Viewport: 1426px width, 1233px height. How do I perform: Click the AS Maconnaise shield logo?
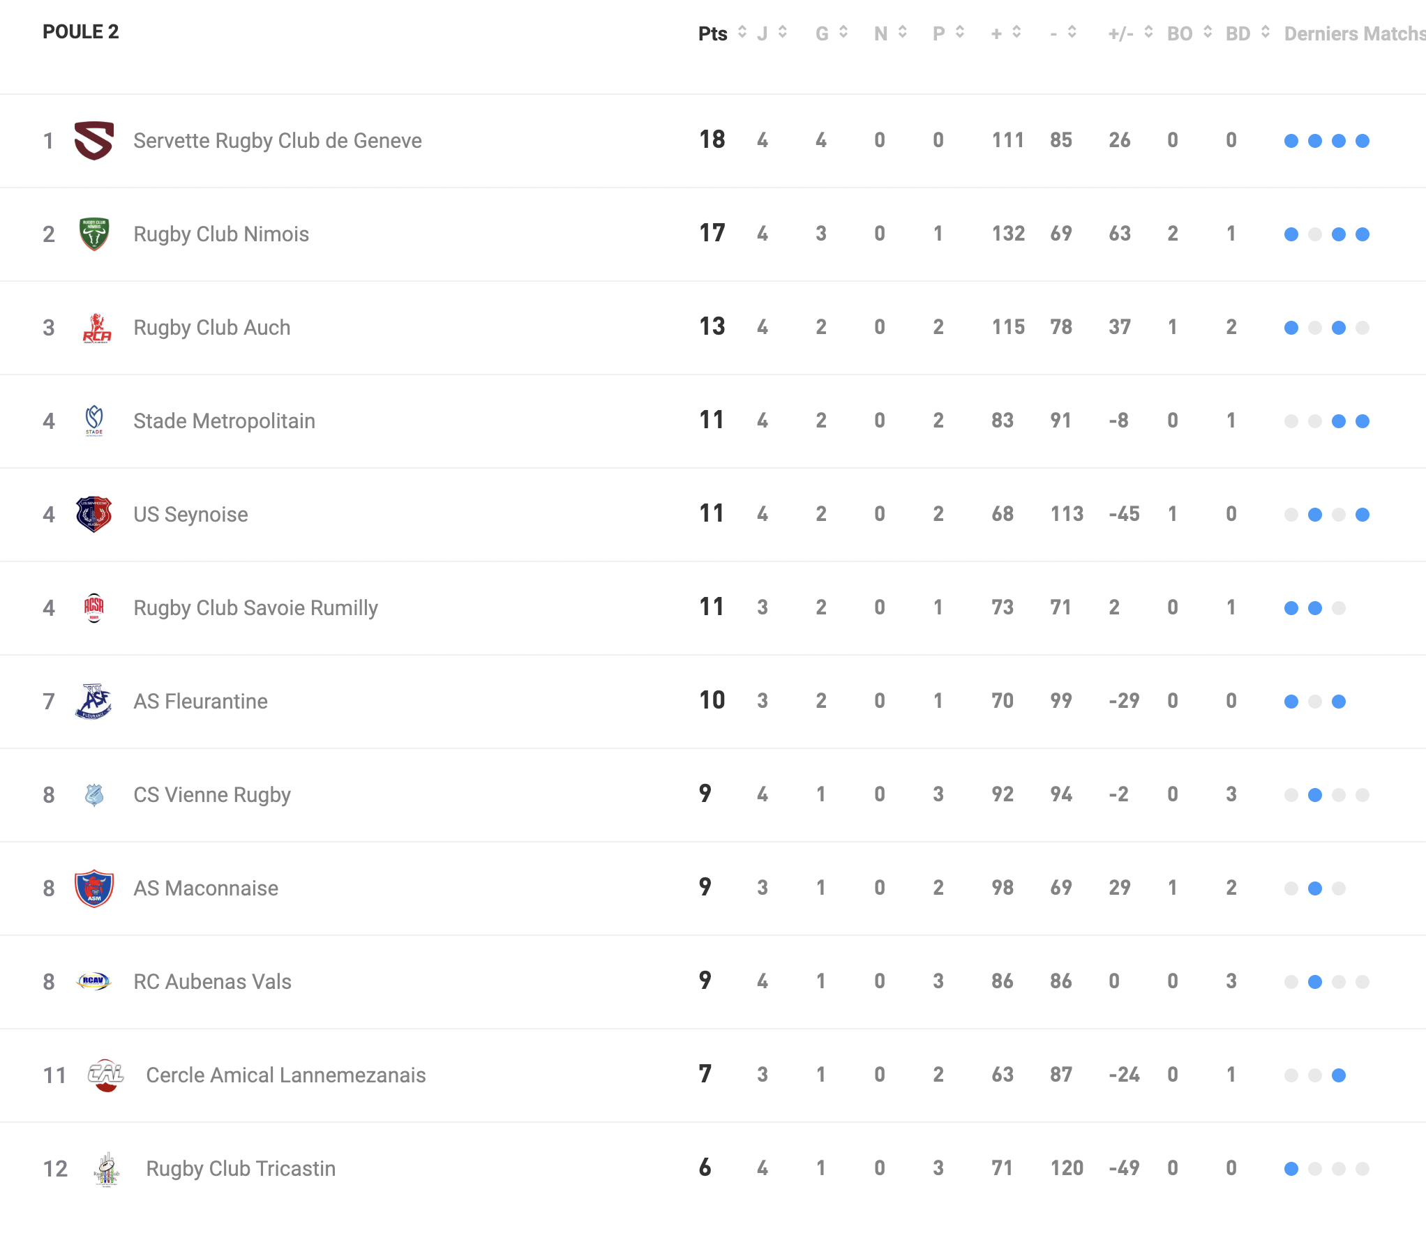pos(94,888)
